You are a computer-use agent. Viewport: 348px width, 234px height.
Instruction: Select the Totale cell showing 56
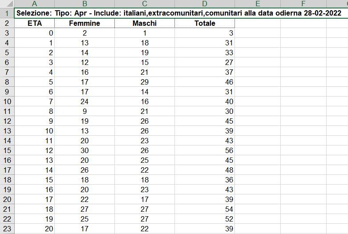[x=205, y=150]
